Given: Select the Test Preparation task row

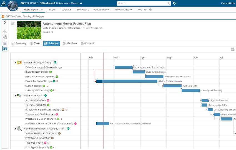Looking at the screenshot, I should click(45, 142).
